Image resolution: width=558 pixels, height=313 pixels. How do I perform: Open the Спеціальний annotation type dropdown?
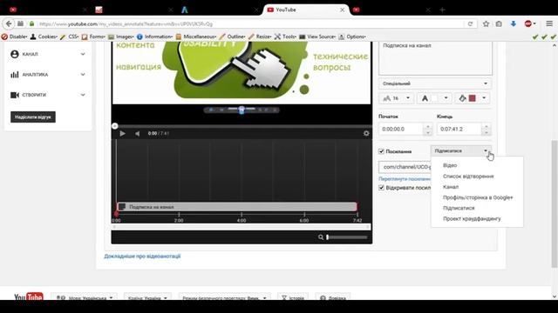[x=435, y=83]
